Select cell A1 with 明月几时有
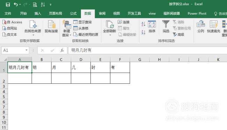The height and width of the screenshot is (130, 227). (20, 67)
